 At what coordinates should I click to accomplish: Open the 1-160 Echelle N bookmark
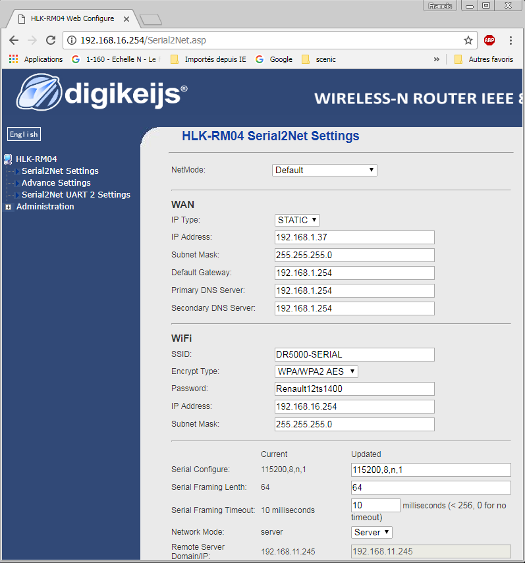117,59
